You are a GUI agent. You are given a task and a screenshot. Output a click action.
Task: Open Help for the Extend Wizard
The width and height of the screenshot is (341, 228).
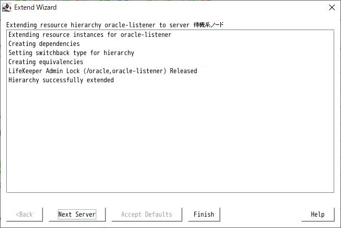(x=318, y=214)
